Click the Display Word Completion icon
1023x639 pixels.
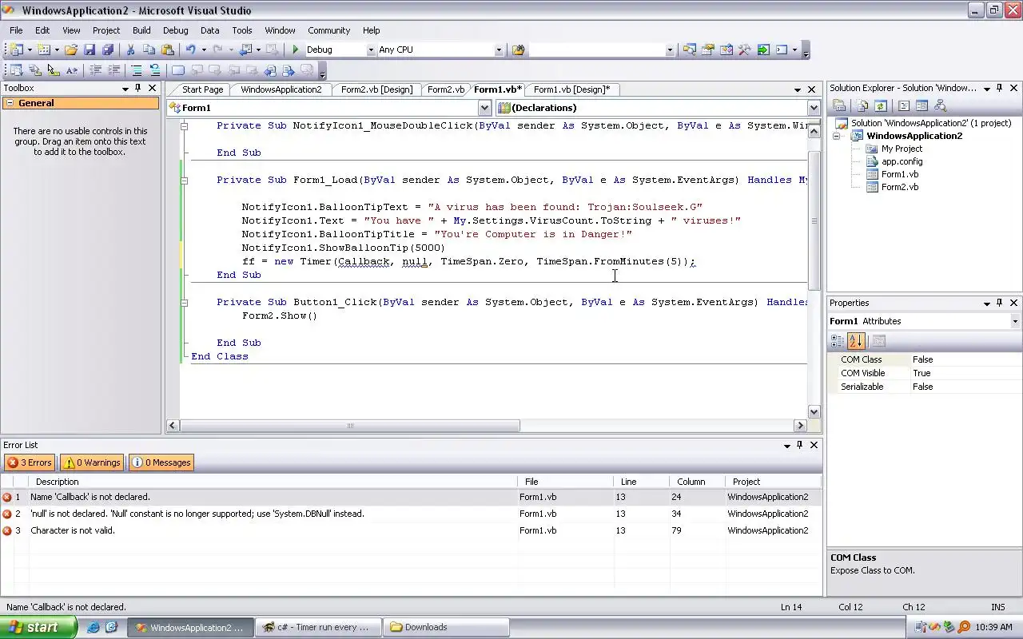[x=72, y=70]
